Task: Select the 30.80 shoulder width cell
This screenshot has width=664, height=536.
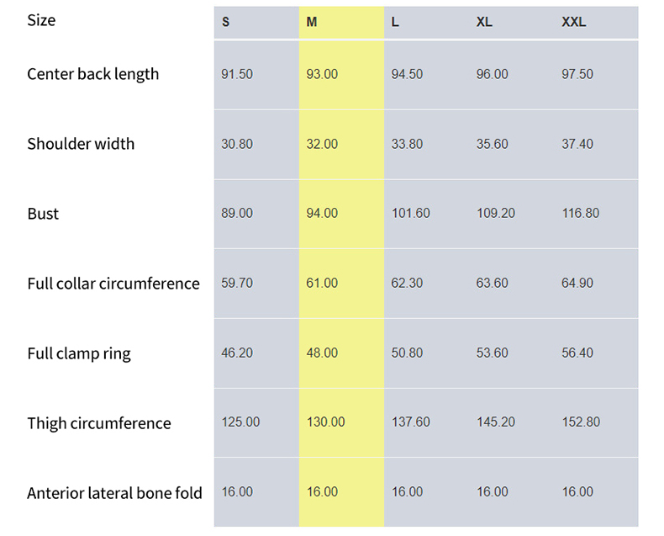Action: (237, 144)
